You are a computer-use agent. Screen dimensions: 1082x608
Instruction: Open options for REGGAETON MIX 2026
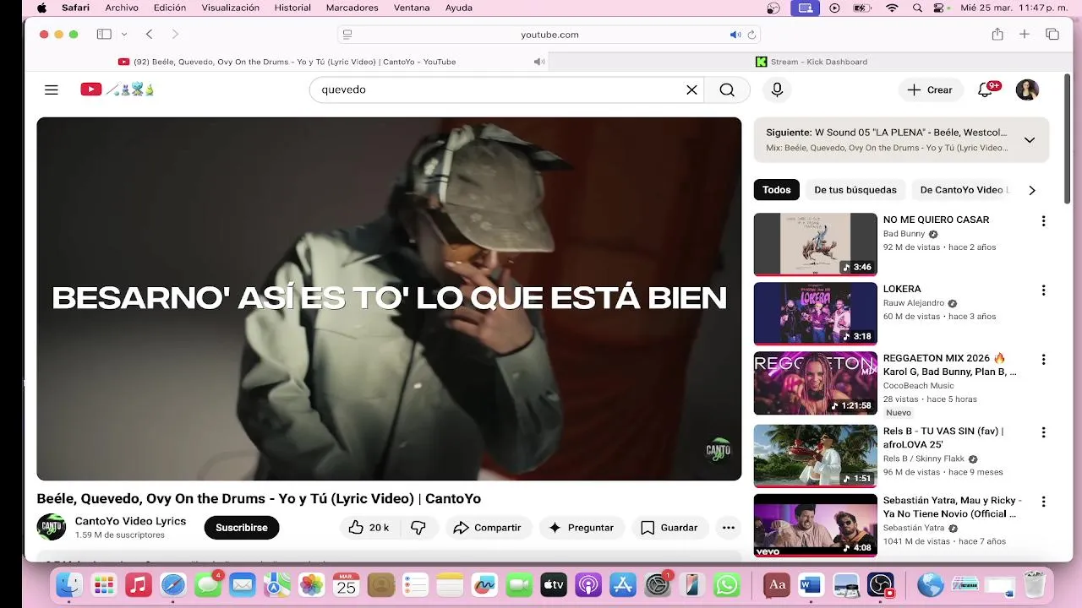(1043, 360)
